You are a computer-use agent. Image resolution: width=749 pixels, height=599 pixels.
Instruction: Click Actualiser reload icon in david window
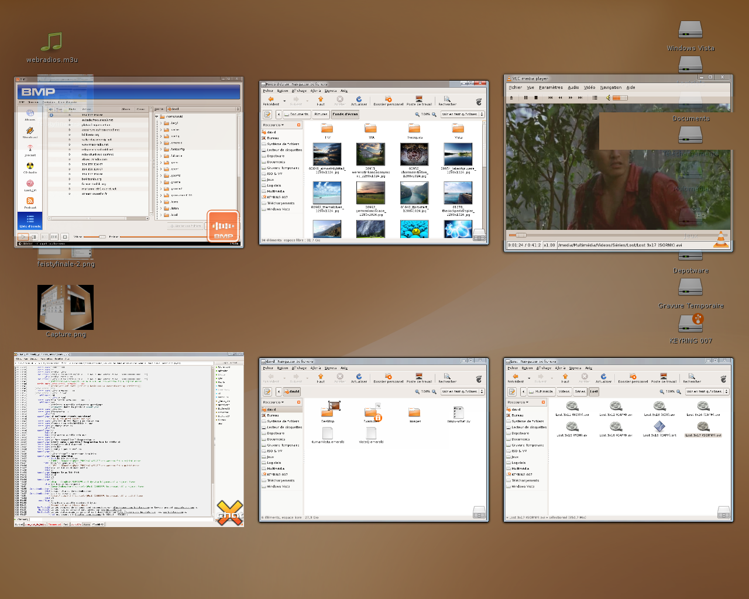coord(359,377)
